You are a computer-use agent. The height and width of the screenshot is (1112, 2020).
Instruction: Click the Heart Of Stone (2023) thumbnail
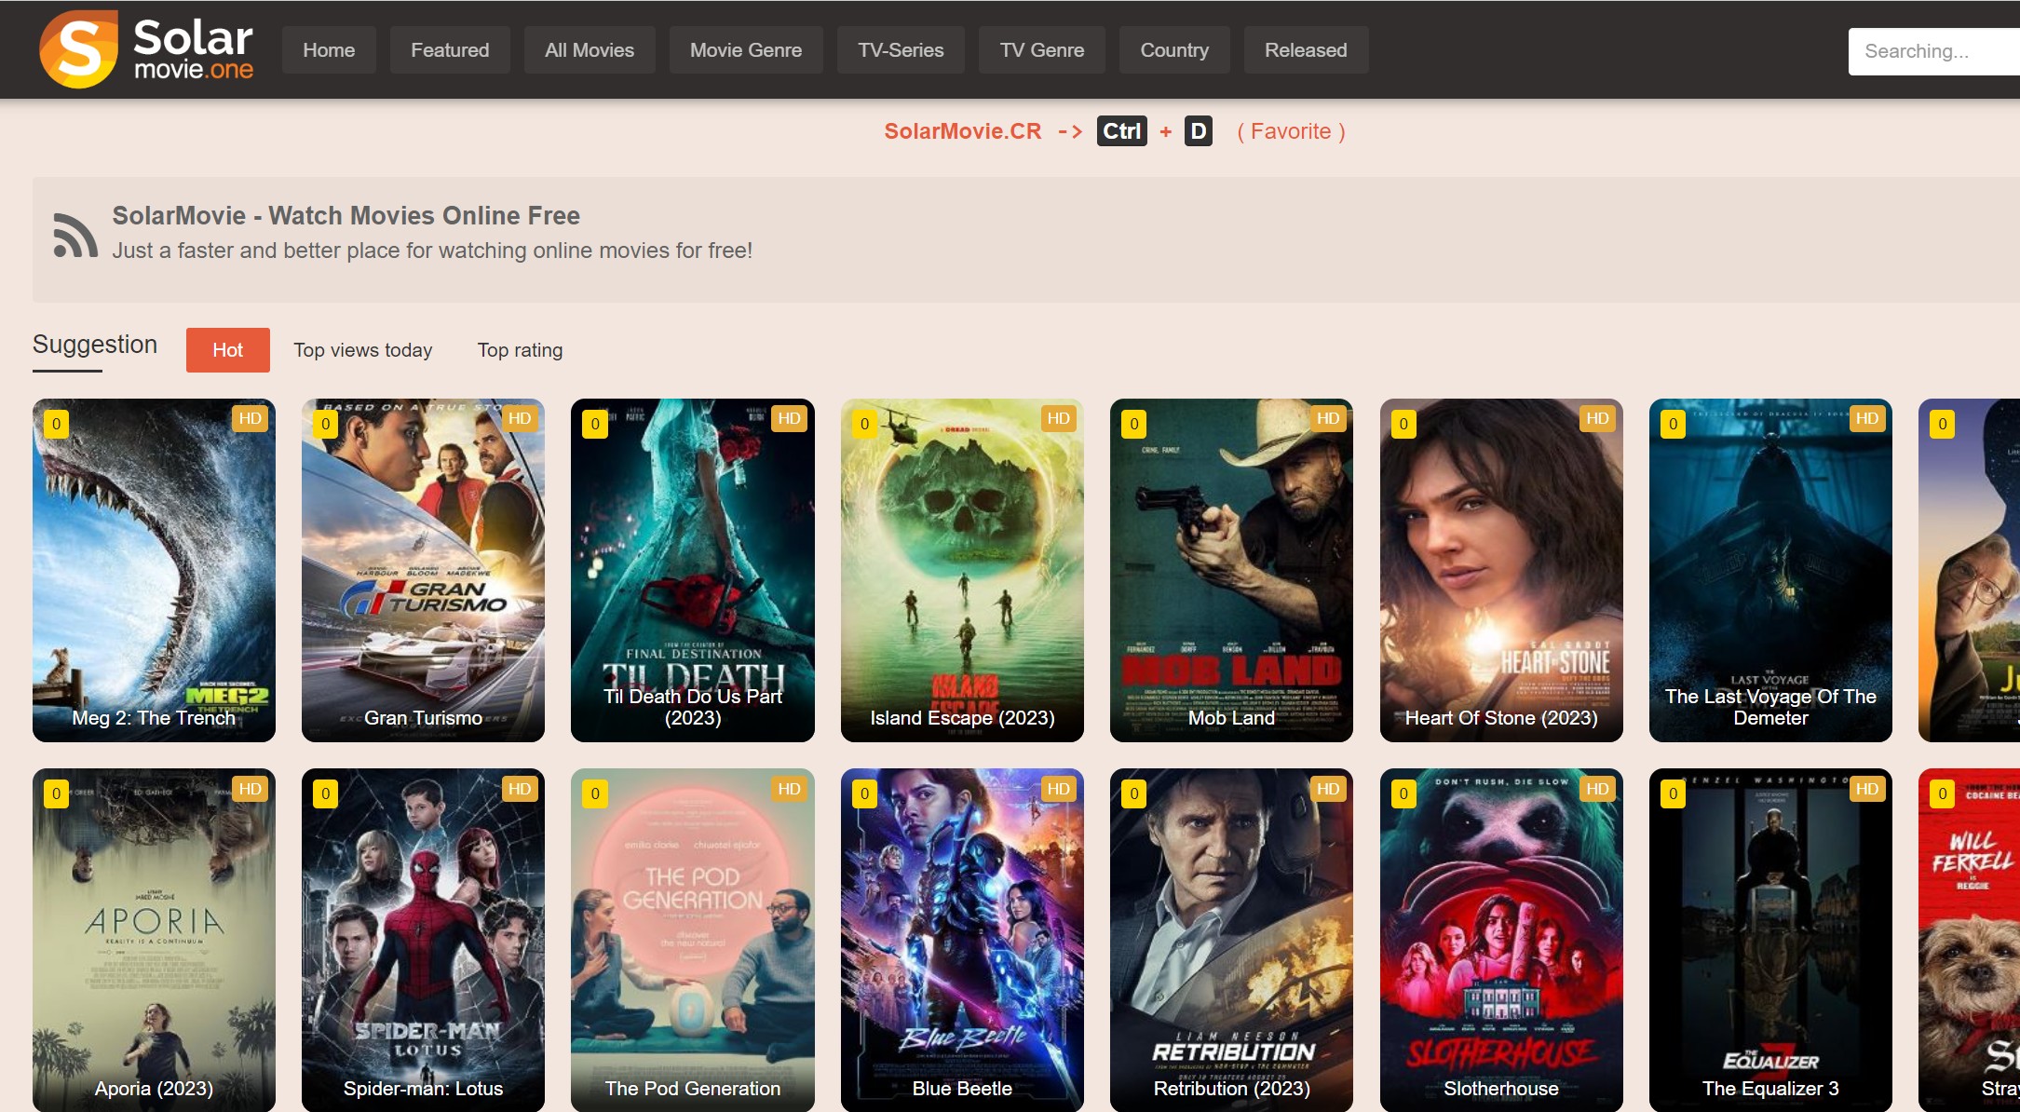click(x=1498, y=568)
